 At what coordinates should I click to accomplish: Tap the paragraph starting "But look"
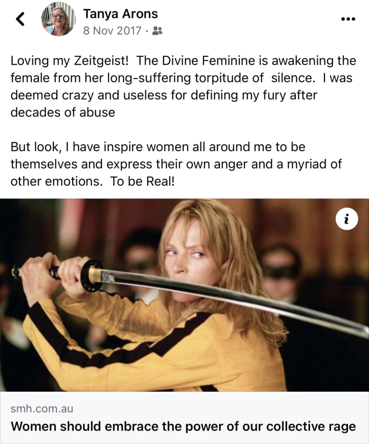pos(176,164)
